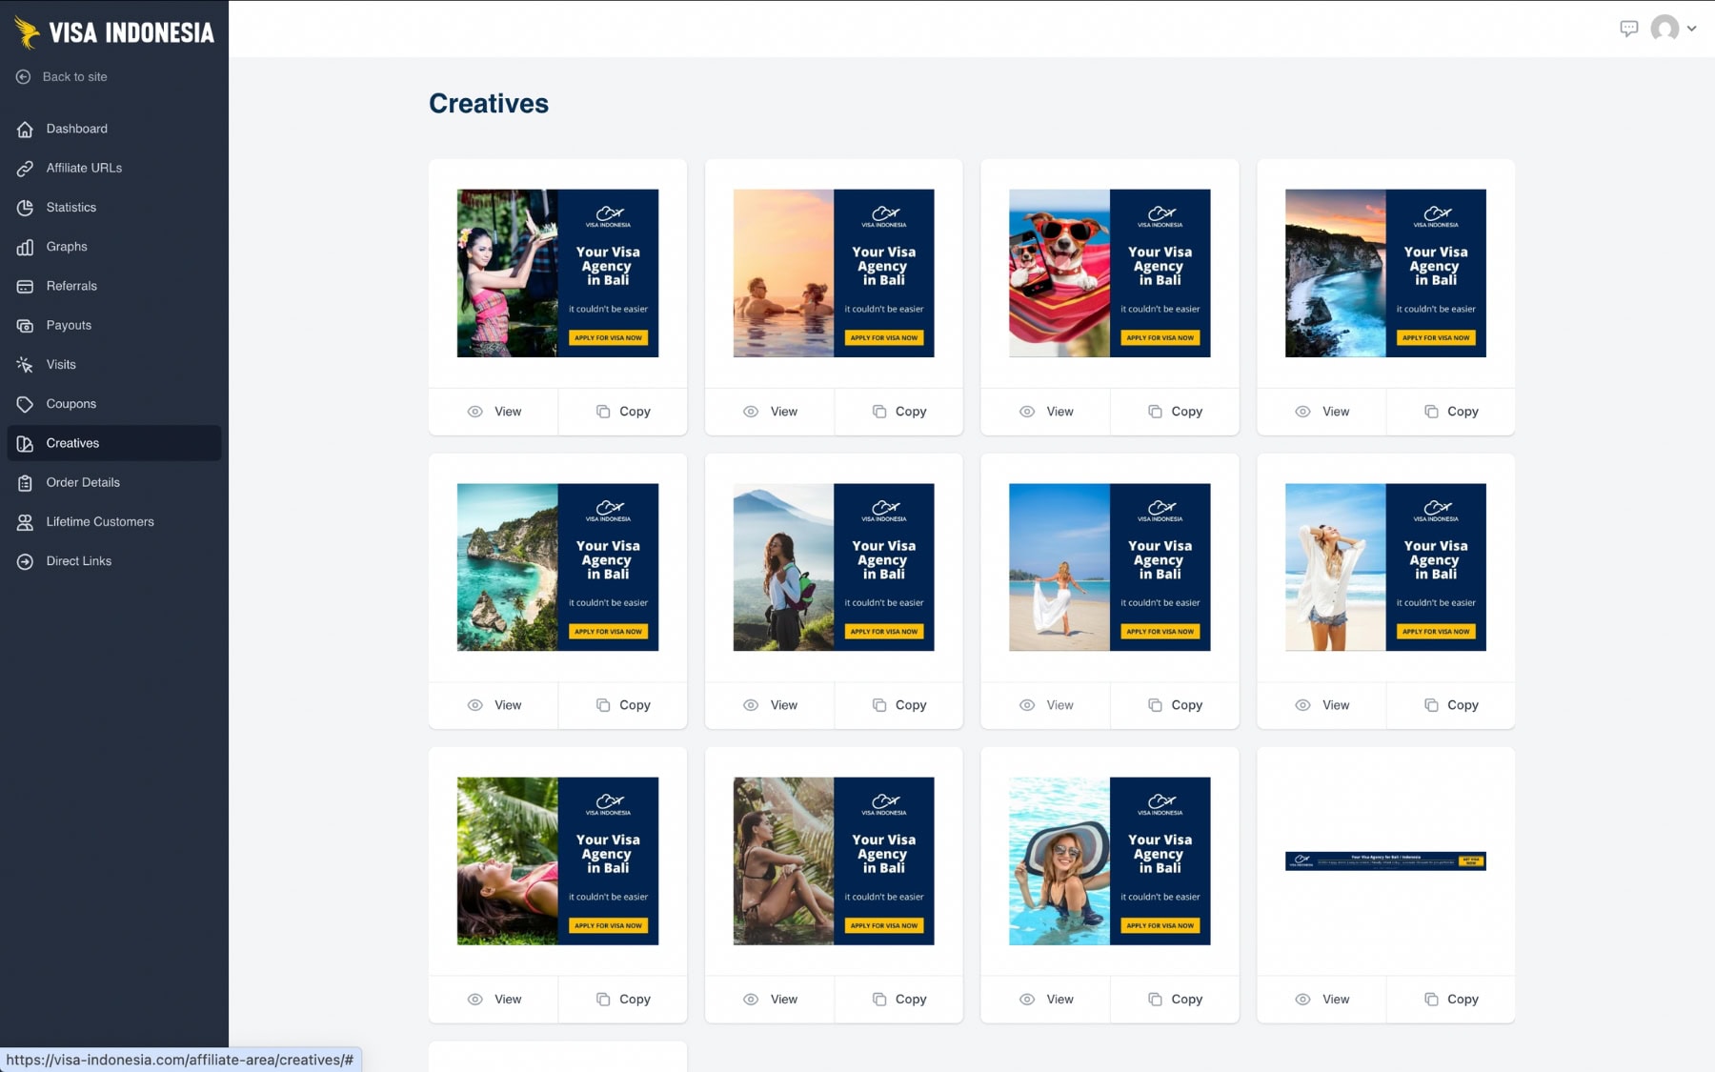This screenshot has height=1072, width=1715.
Task: Open the Statistics section
Action: pyautogui.click(x=71, y=207)
